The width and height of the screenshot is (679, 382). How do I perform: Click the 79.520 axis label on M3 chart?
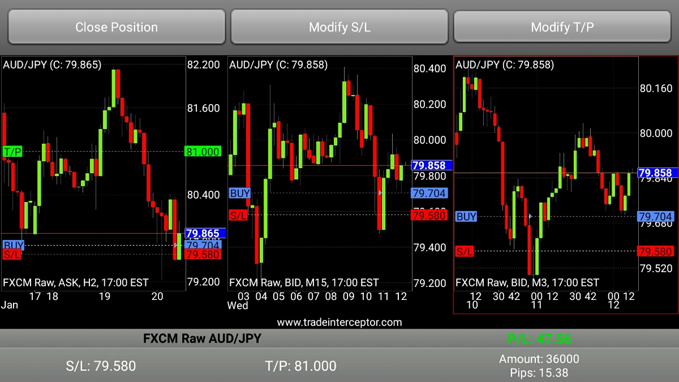[656, 268]
